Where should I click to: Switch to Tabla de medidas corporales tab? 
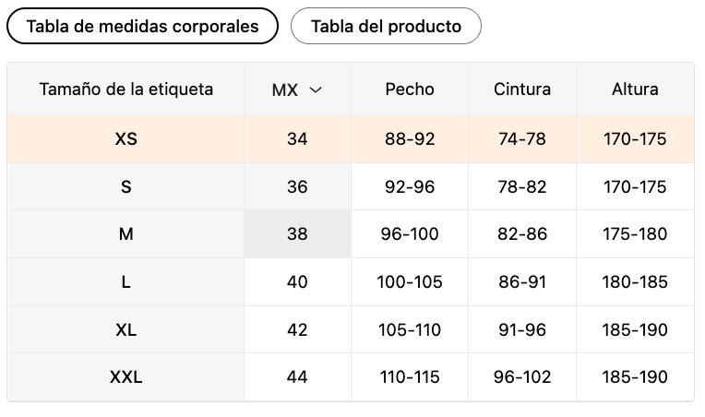click(x=142, y=26)
